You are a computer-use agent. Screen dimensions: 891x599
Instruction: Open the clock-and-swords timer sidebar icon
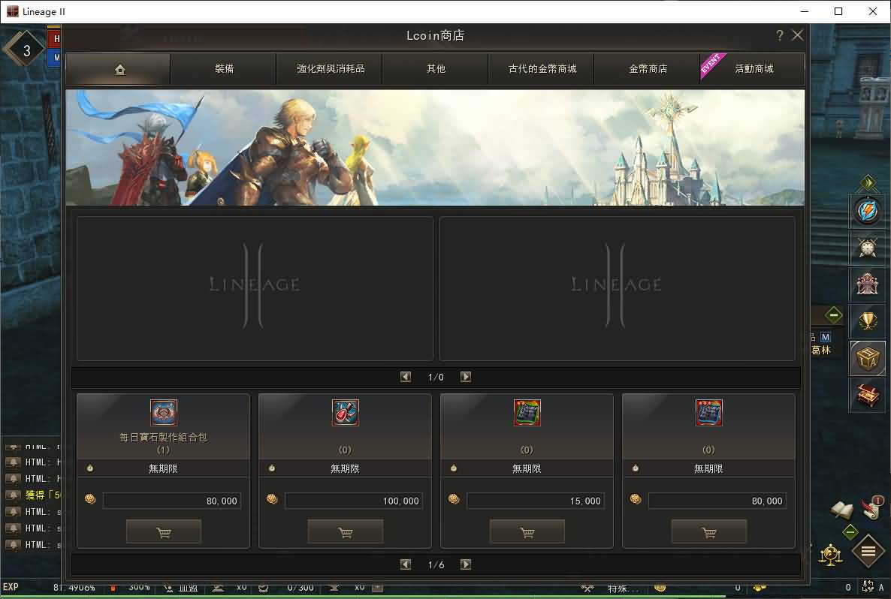pyautogui.click(x=868, y=248)
